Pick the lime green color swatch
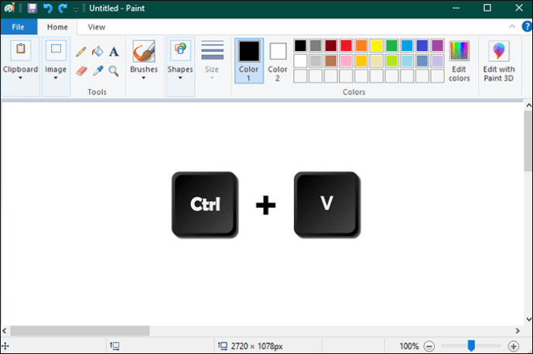 391,61
